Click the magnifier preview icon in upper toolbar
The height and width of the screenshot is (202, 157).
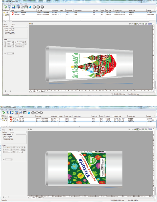(22, 7)
